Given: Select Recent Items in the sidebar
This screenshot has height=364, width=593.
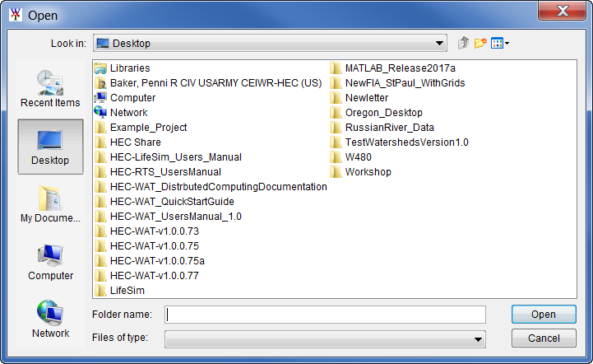Looking at the screenshot, I should [50, 89].
